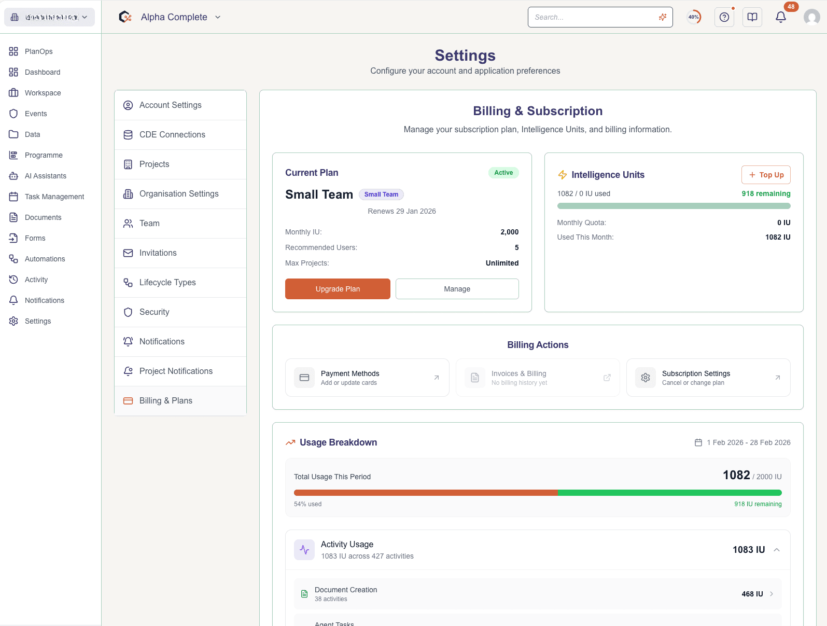Viewport: 827px width, 626px height.
Task: Click the Top Up button
Action: [766, 175]
